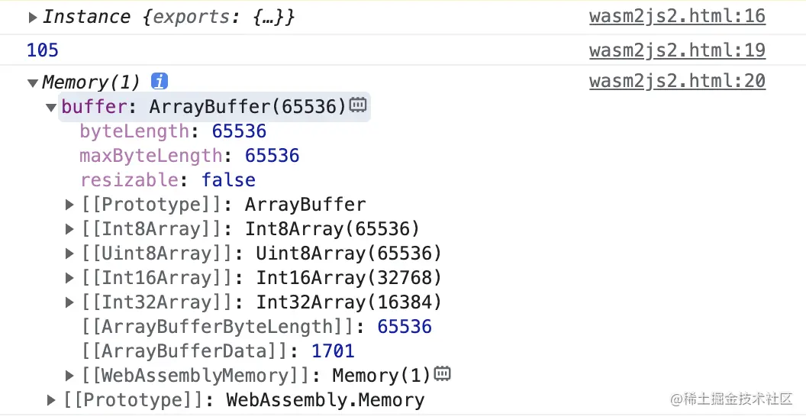Select the [[ArrayBufferData]]: 1701 row
The height and width of the screenshot is (420, 806).
(218, 351)
